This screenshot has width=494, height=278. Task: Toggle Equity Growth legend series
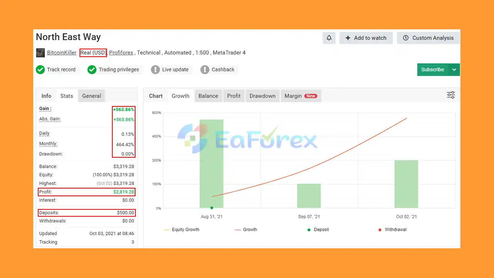(x=181, y=229)
